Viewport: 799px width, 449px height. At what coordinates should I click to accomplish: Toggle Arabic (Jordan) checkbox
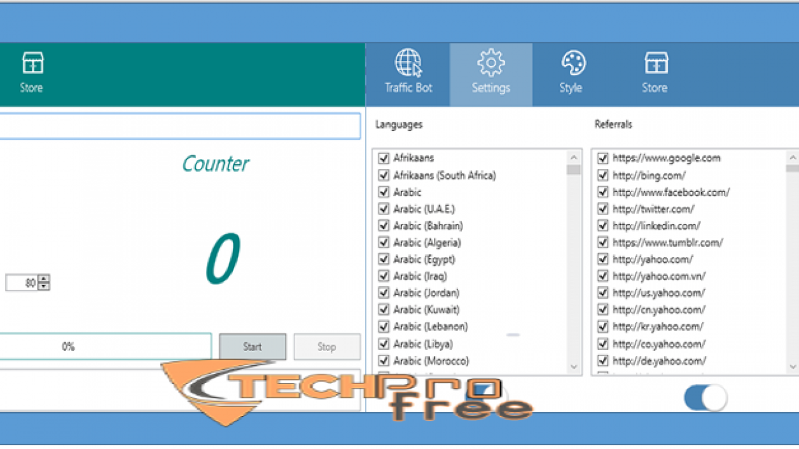point(384,293)
